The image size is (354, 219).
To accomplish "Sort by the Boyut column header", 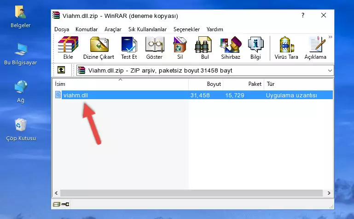I will (x=206, y=84).
